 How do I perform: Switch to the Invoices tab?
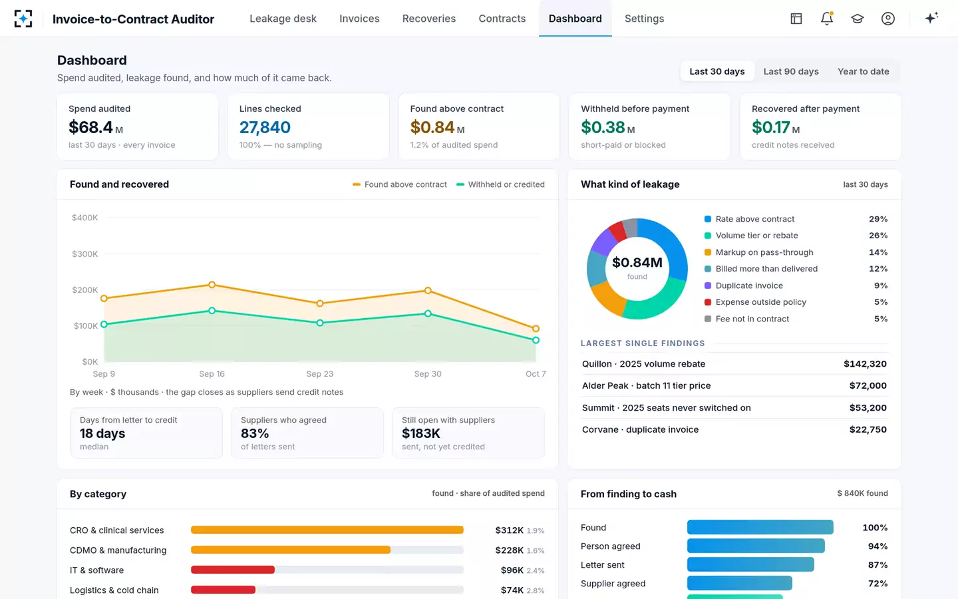[x=359, y=19]
